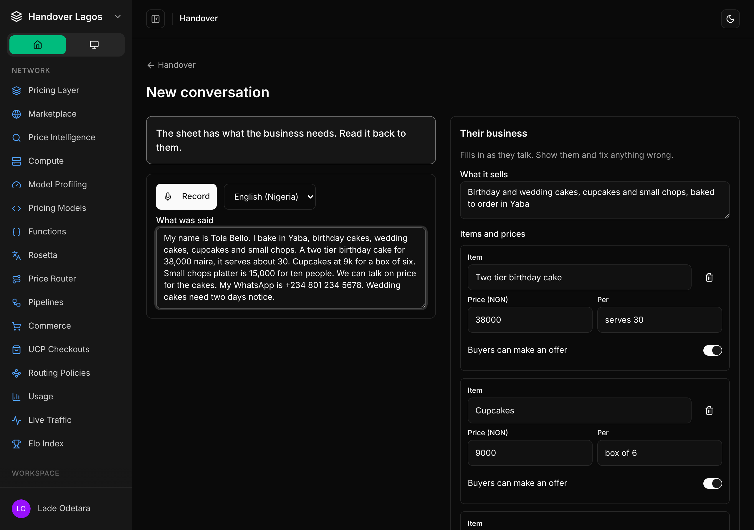Open Usage in the sidebar
Screen dimensions: 754x530
click(x=66, y=397)
